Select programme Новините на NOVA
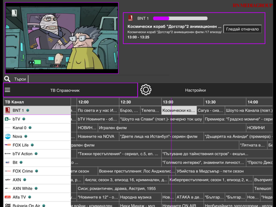The width and height of the screenshot is (276, 207). (98, 136)
